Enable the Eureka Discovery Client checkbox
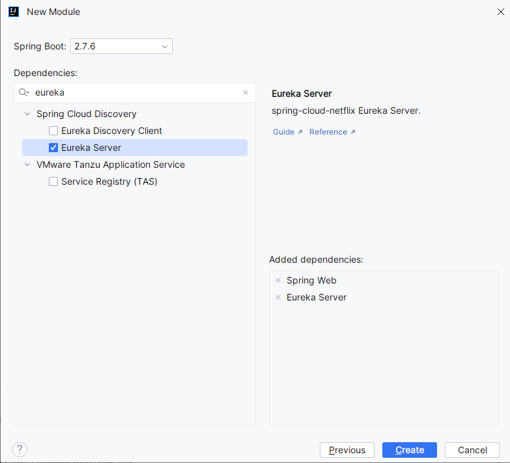 click(x=53, y=131)
